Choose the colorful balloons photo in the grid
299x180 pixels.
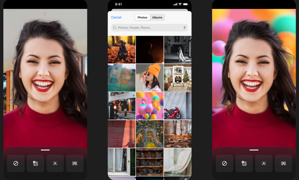pos(149,105)
